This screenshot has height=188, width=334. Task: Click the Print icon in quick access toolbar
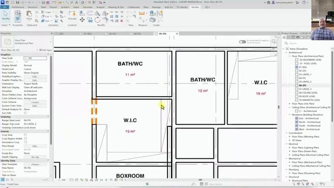pyautogui.click(x=43, y=2)
